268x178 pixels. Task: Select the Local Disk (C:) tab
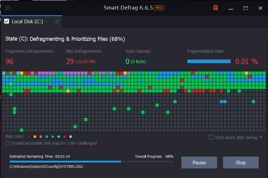[x=32, y=21]
